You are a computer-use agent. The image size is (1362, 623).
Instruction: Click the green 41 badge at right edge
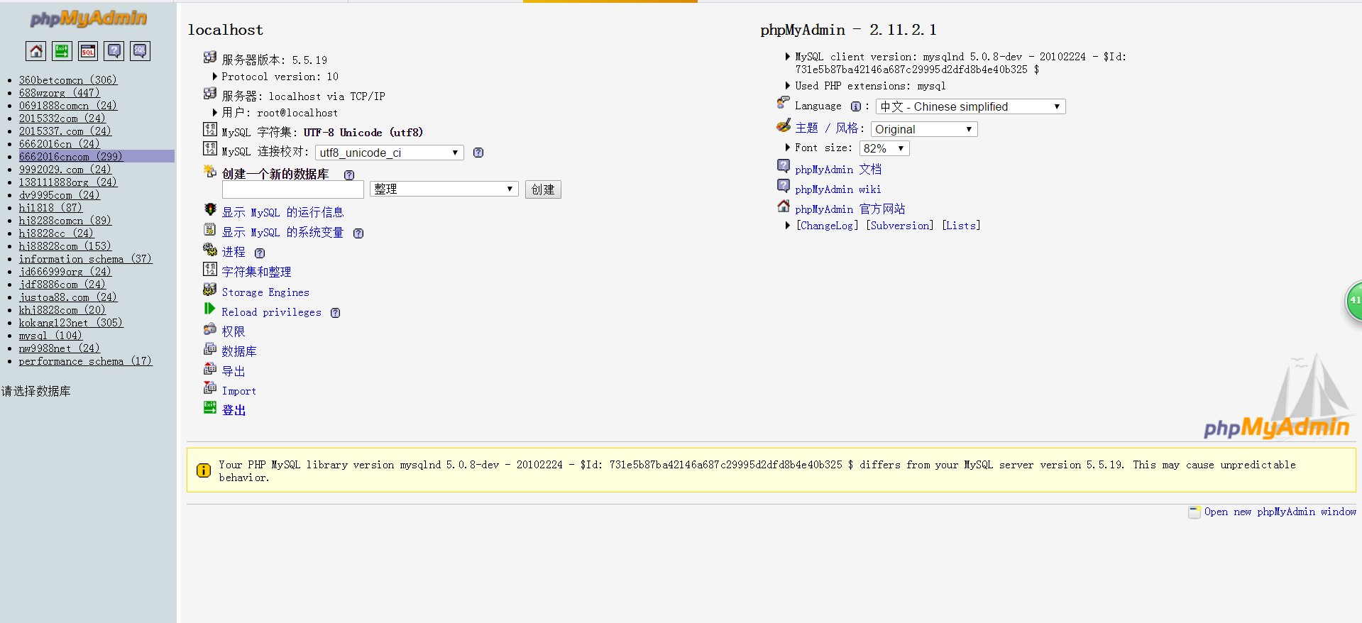[x=1354, y=301]
